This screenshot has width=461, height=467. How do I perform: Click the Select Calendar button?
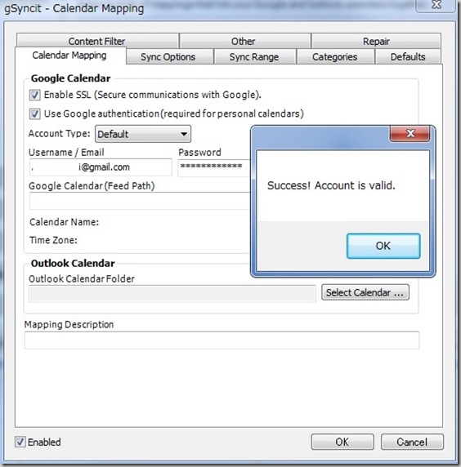pos(365,292)
